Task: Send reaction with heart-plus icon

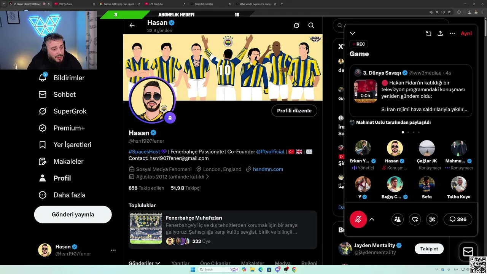Action: pos(415,219)
